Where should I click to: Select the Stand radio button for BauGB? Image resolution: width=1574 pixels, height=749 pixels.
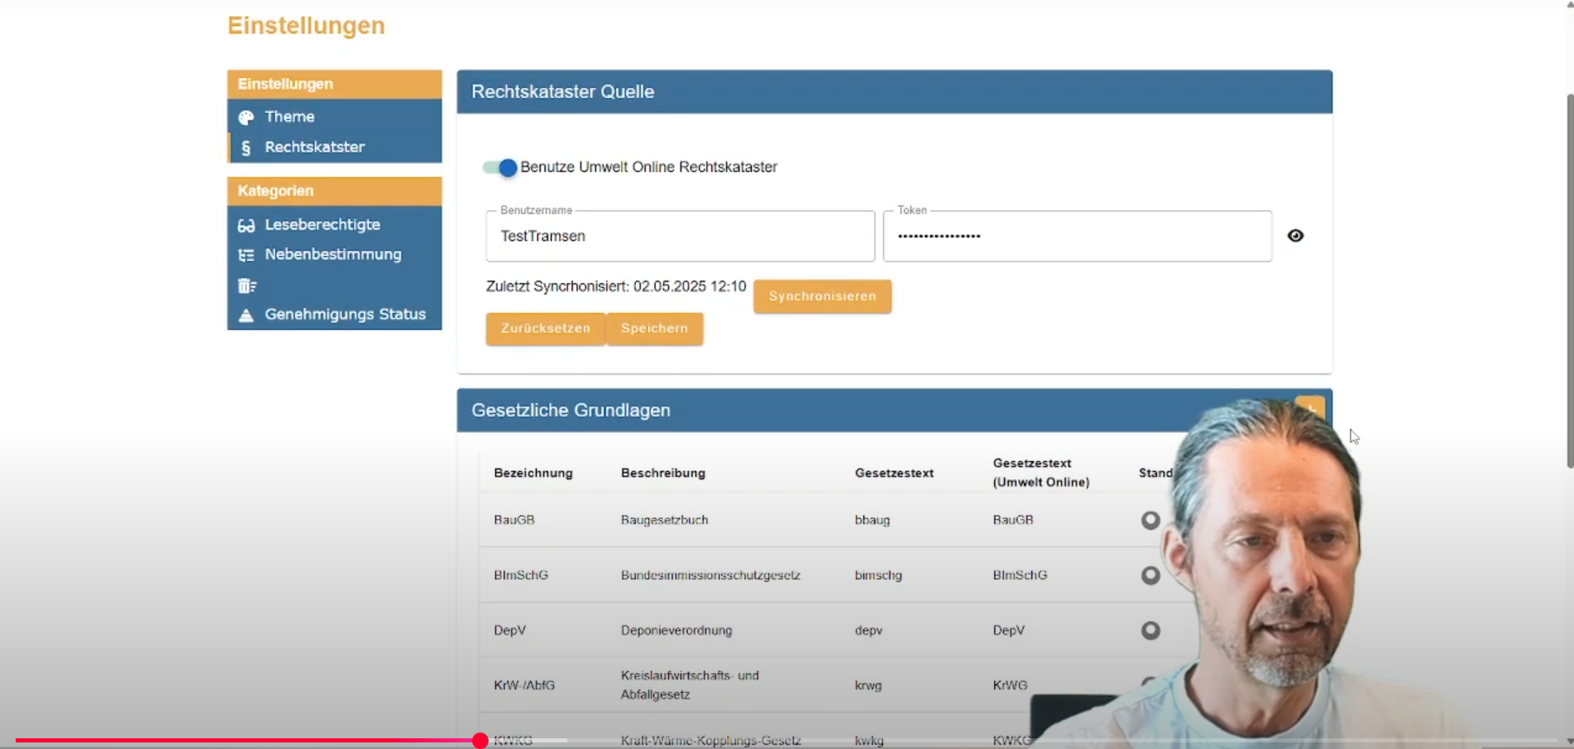(1150, 520)
